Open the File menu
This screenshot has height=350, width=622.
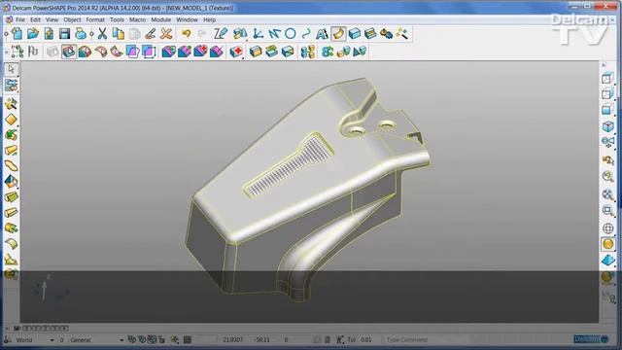click(x=19, y=19)
